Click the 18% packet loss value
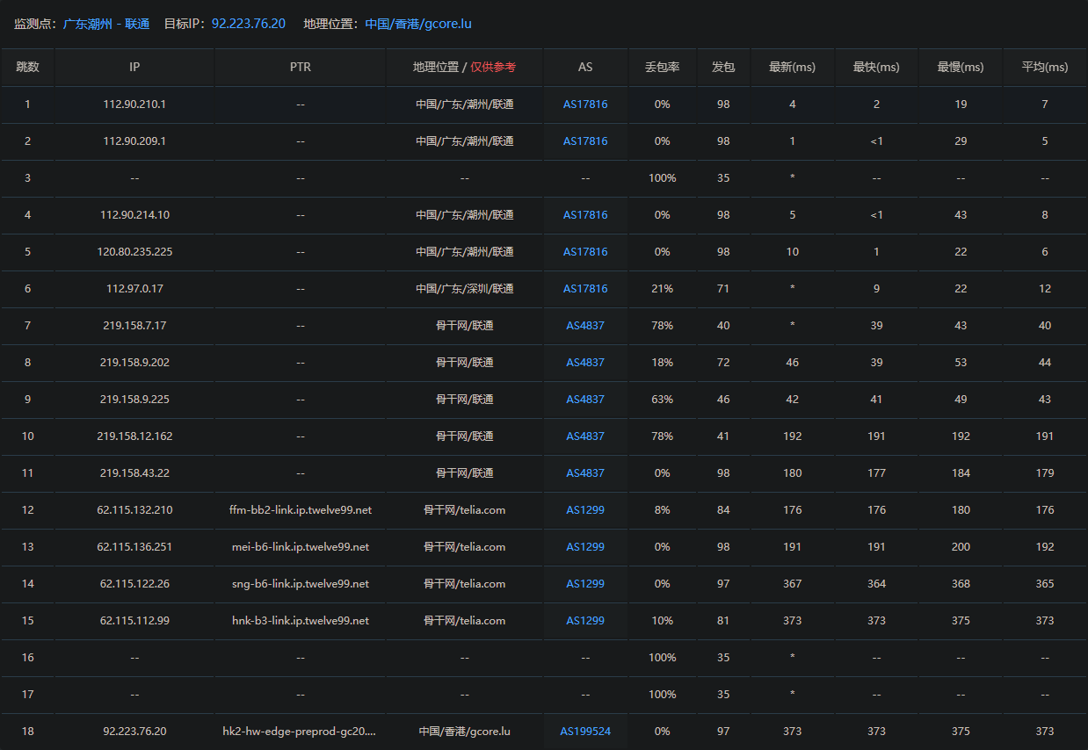The image size is (1088, 750). tap(663, 363)
